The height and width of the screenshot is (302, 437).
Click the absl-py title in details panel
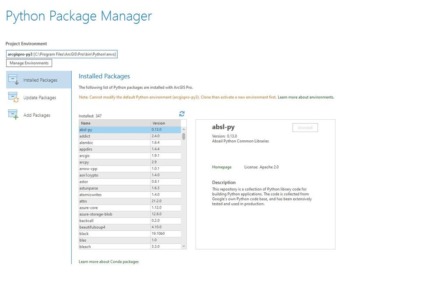point(223,127)
